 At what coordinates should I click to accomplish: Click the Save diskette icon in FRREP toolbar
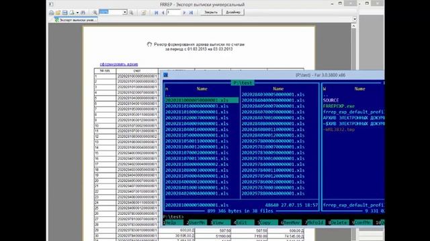click(x=64, y=13)
